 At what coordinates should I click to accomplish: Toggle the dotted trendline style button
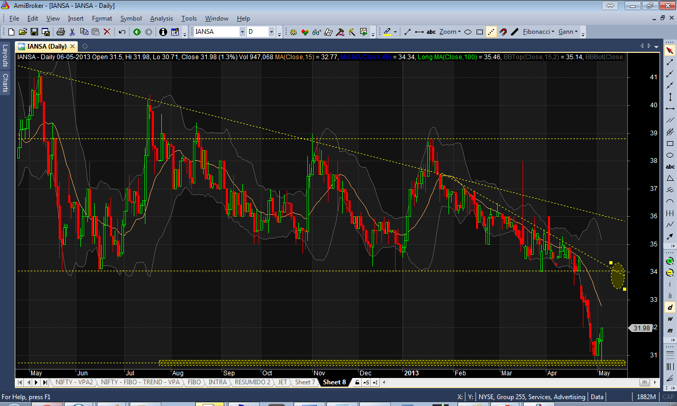[491, 32]
